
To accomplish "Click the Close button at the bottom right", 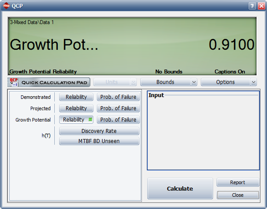I will 238,195.
